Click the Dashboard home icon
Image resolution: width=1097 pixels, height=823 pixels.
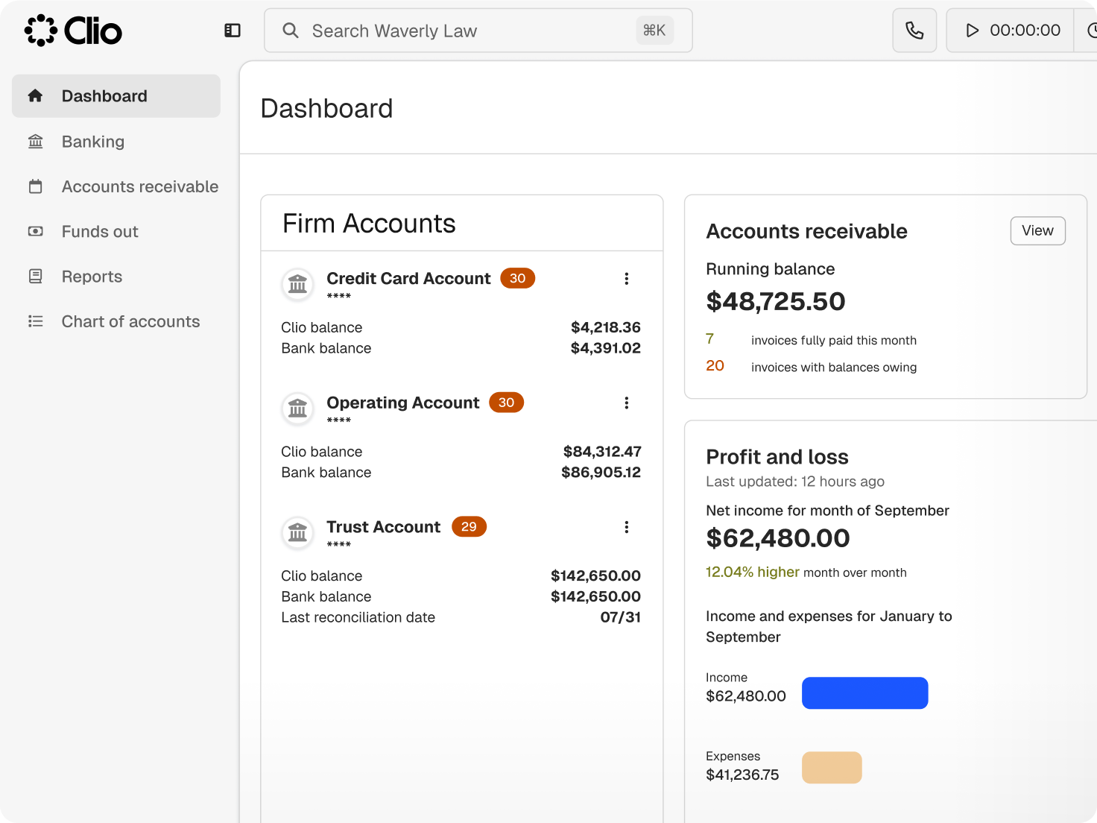click(x=35, y=95)
